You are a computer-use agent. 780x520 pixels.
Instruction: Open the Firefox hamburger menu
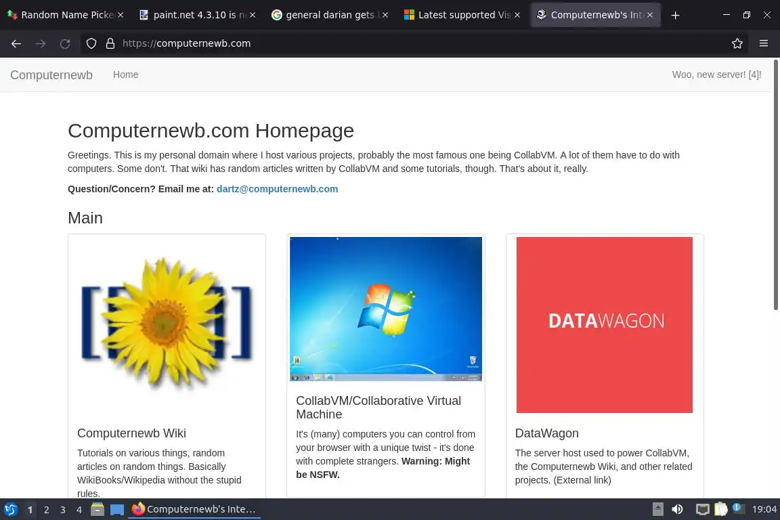[764, 44]
